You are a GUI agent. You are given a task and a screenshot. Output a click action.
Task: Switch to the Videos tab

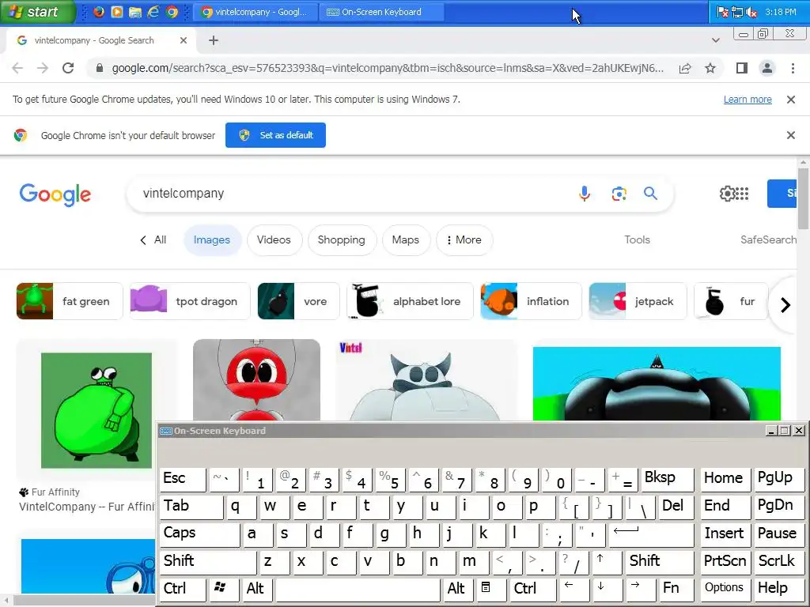[274, 240]
